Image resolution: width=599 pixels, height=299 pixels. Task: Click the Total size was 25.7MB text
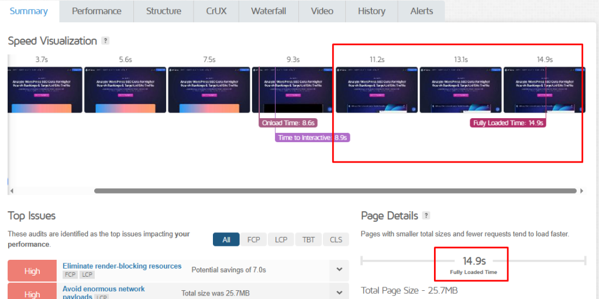coord(215,293)
